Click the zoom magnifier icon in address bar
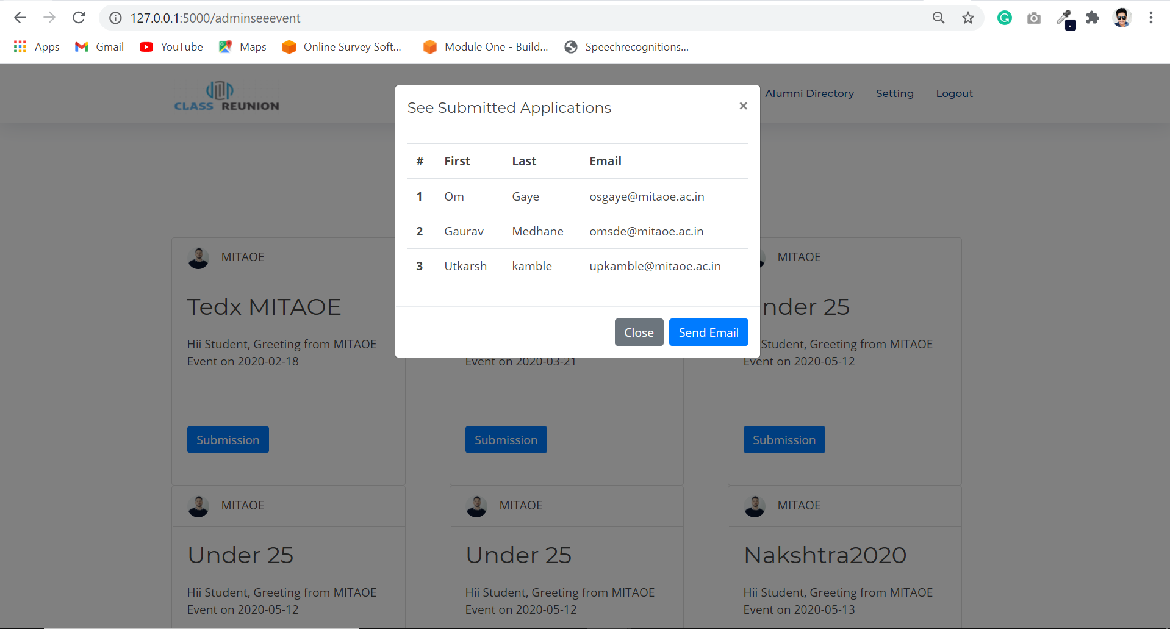The image size is (1170, 629). (x=939, y=18)
